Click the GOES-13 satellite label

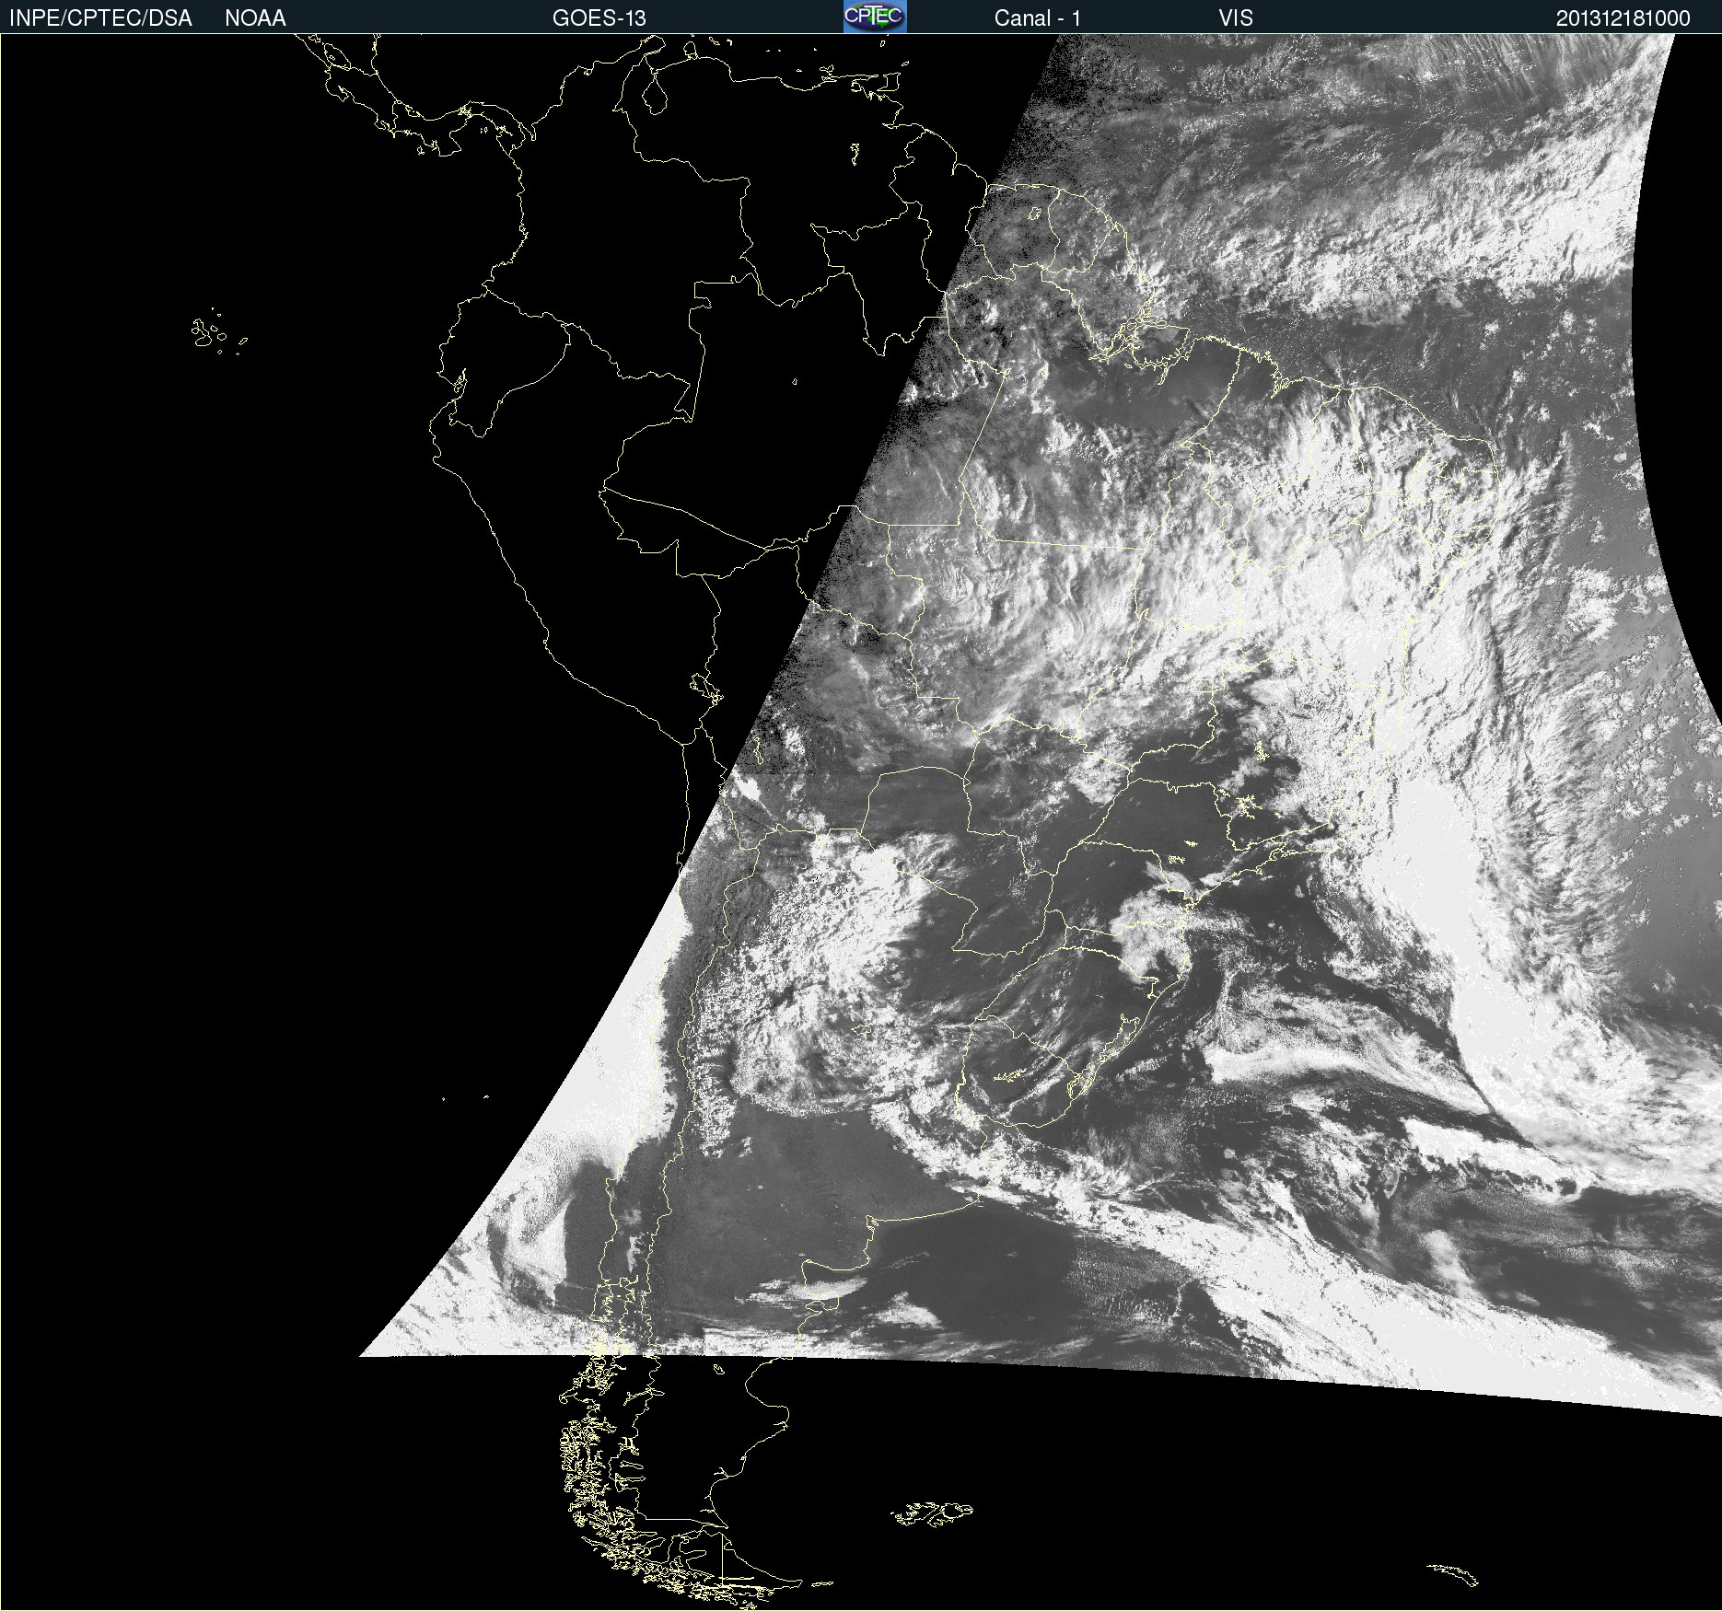[599, 18]
